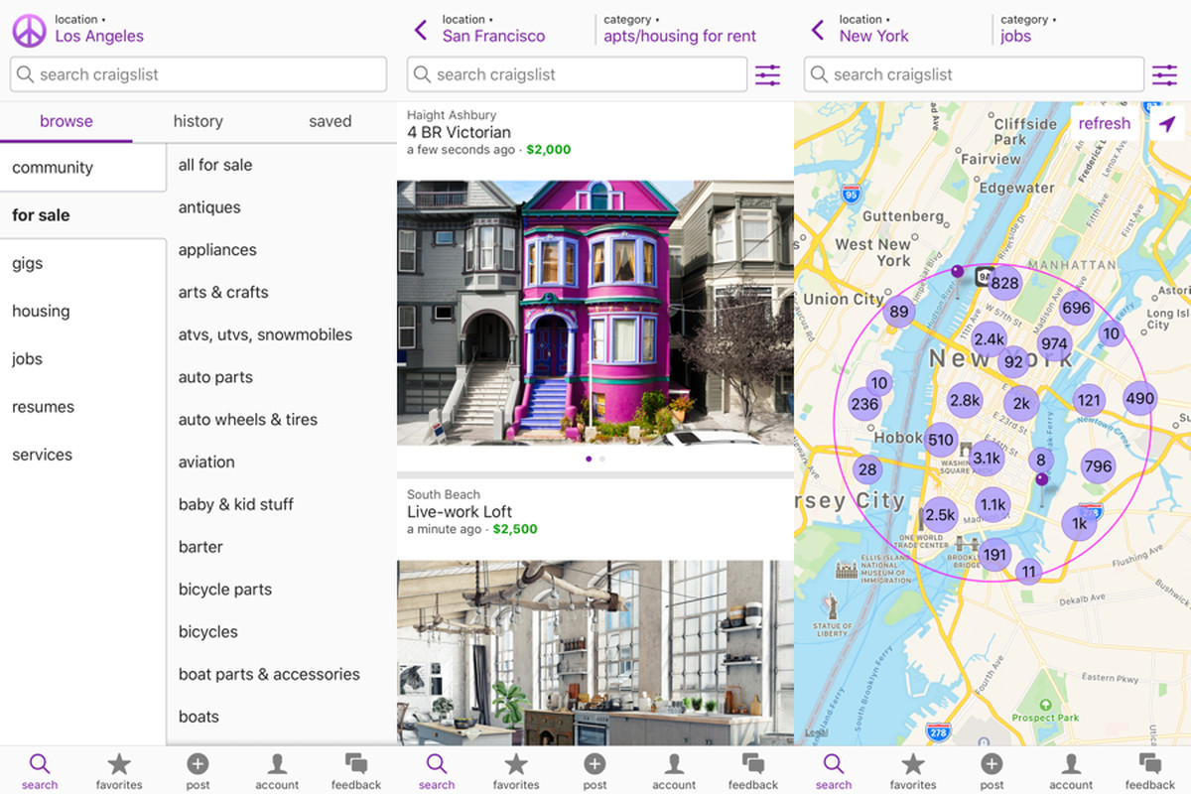The width and height of the screenshot is (1191, 794).
Task: Change location from San Francisco
Action: pyautogui.click(x=493, y=29)
